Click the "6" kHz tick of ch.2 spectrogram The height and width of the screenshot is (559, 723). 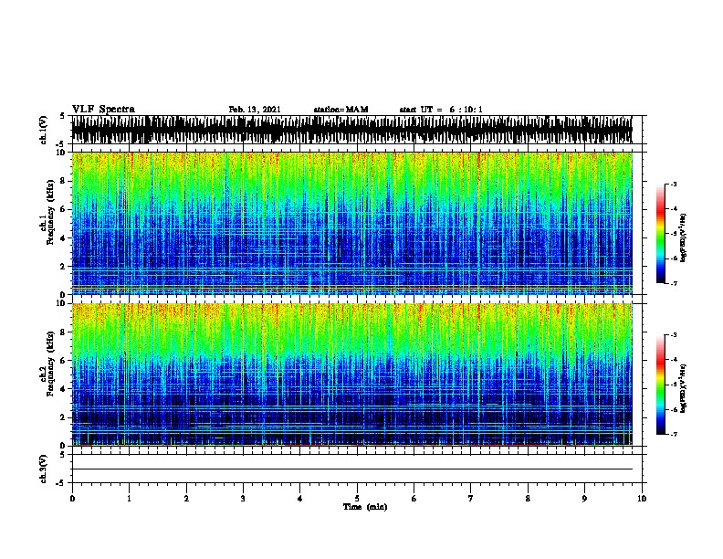click(62, 360)
